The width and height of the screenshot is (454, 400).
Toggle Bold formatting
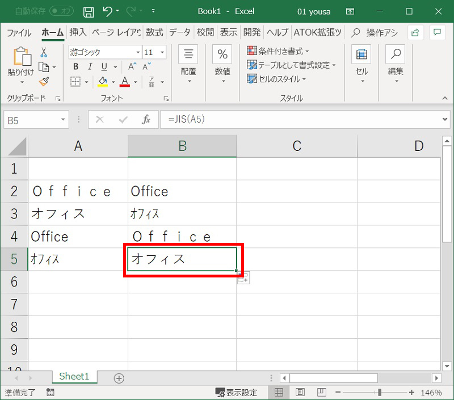click(76, 67)
